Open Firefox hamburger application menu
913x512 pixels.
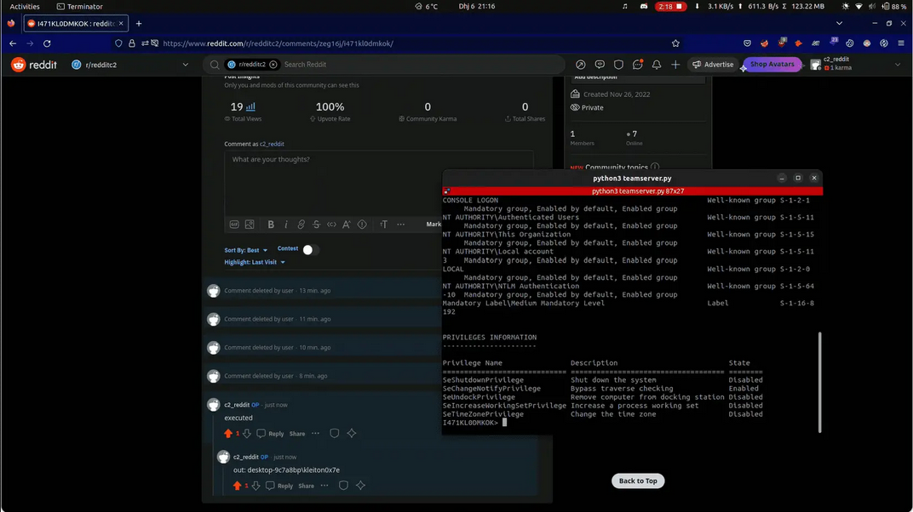[901, 43]
